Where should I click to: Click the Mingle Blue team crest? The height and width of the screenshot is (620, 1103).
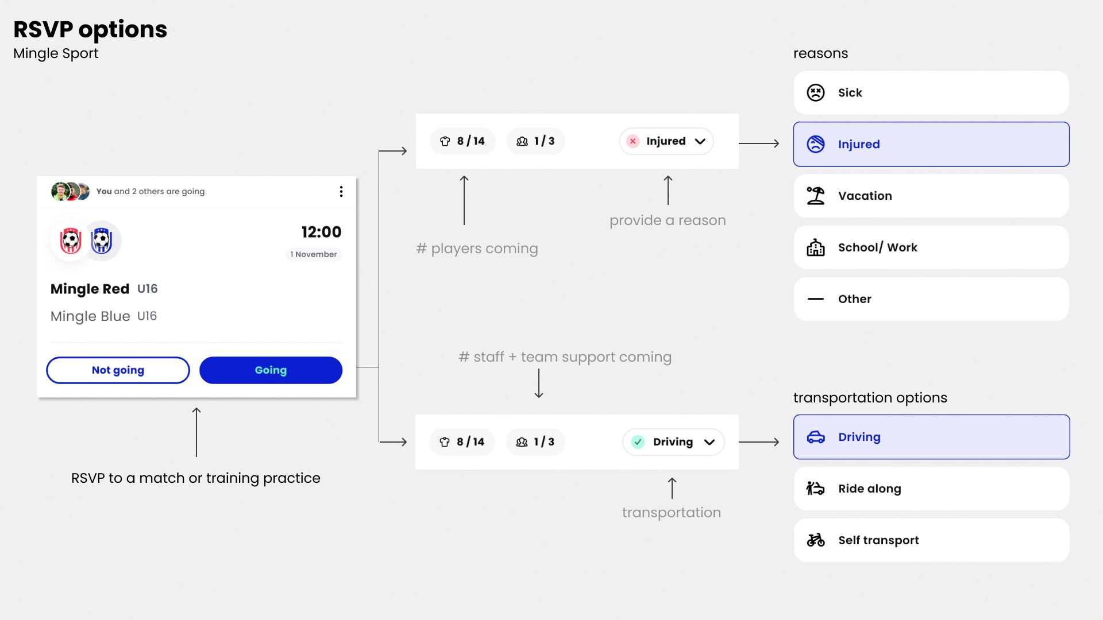[x=102, y=241]
